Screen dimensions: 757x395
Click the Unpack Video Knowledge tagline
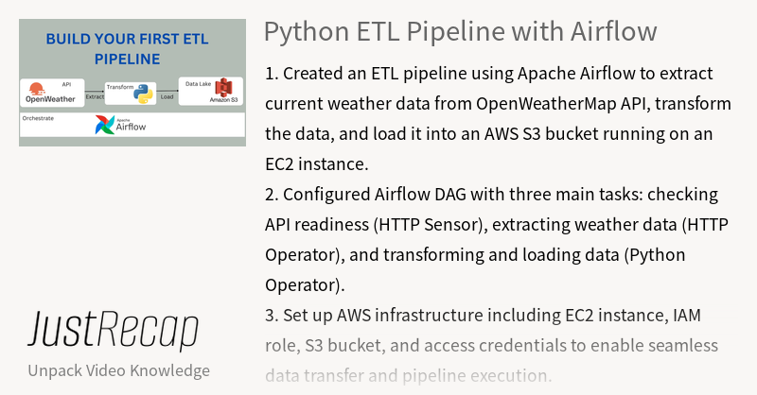tap(118, 370)
